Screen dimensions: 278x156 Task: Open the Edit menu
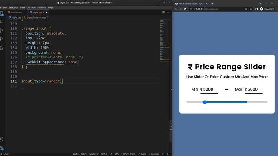point(5,8)
